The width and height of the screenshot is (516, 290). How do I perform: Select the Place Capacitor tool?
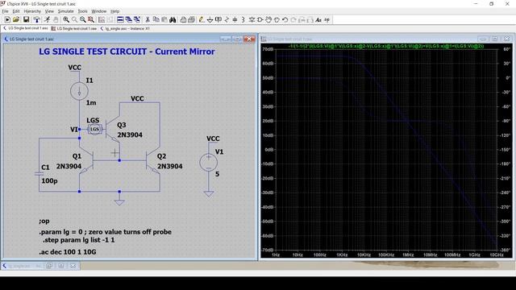pos(235,19)
